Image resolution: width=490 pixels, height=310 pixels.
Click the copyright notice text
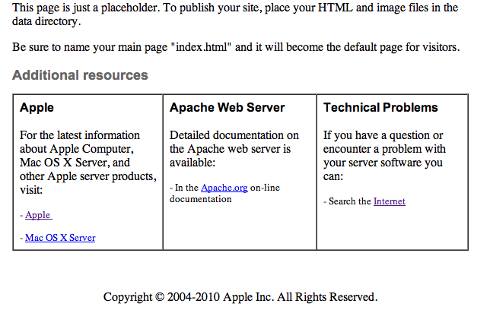coord(240,296)
